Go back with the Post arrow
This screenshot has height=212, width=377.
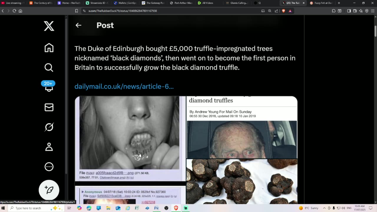point(78,25)
